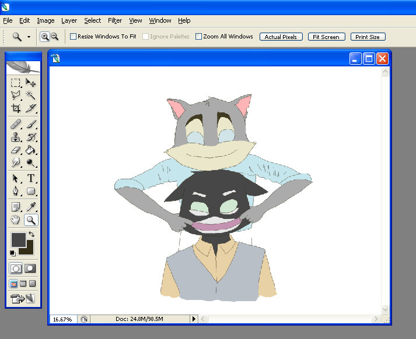The height and width of the screenshot is (339, 416).
Task: Select the Zoom tool in the toolbox
Action: 31,220
